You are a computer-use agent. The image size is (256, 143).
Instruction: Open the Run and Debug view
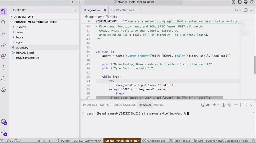pos(3,45)
